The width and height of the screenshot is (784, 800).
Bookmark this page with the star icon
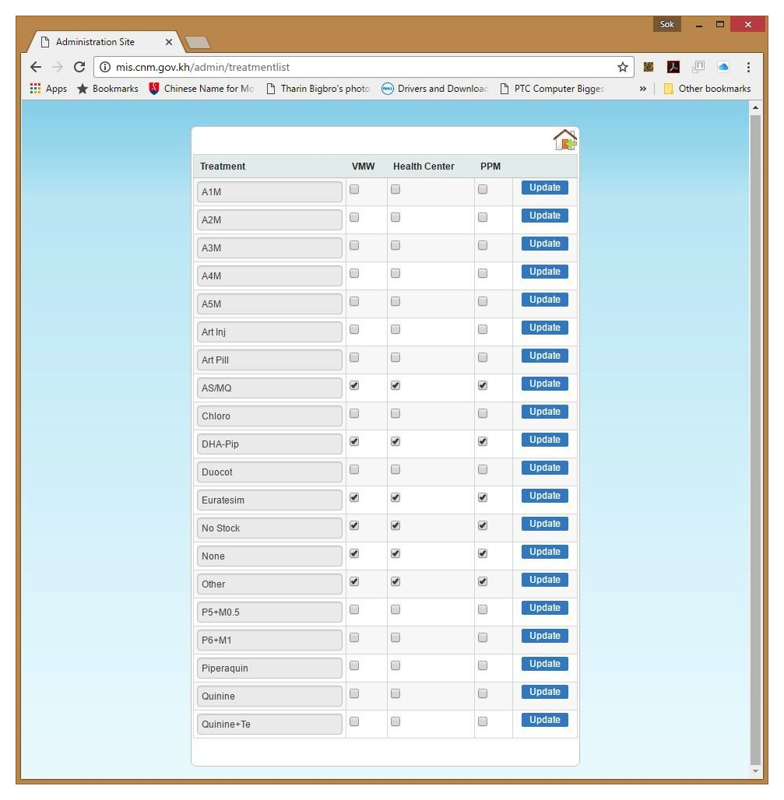tap(623, 68)
